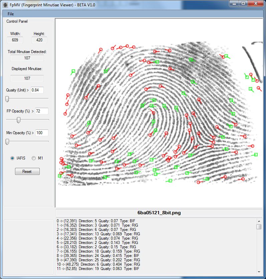266x279 pixels.
Task: Click the minutiae list scroll-up arrow
Action: pyautogui.click(x=259, y=221)
